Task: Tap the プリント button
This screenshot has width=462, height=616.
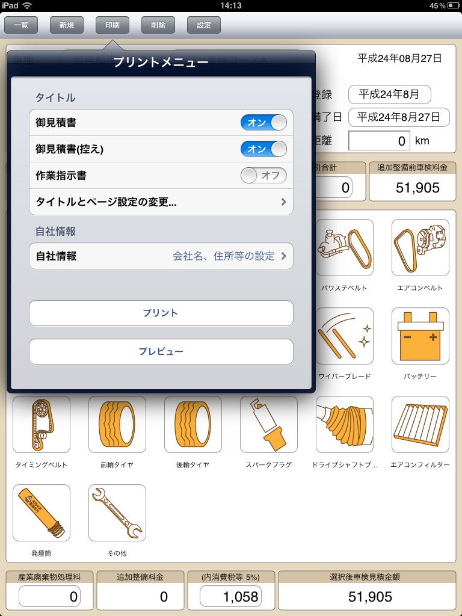Action: (161, 313)
